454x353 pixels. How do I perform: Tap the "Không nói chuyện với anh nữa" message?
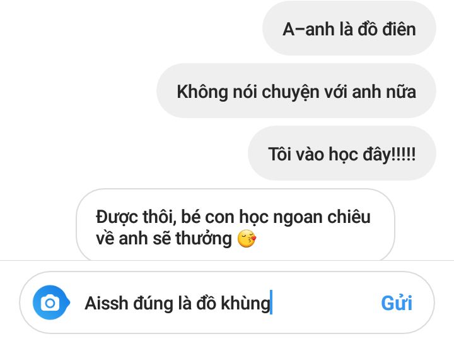point(296,91)
